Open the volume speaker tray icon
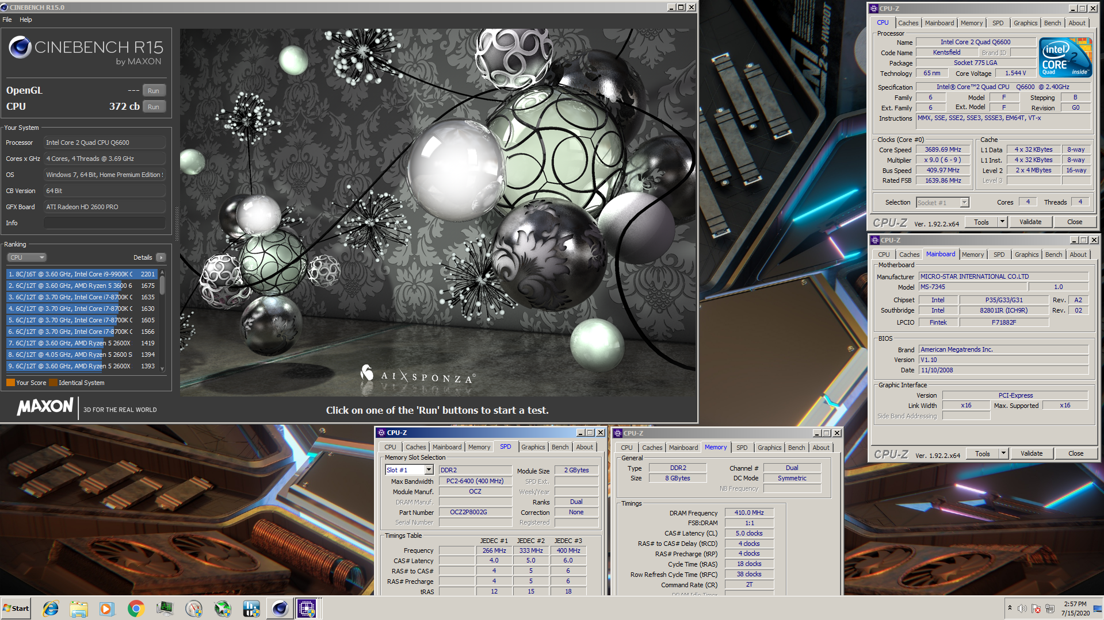The height and width of the screenshot is (620, 1104). tap(1022, 609)
